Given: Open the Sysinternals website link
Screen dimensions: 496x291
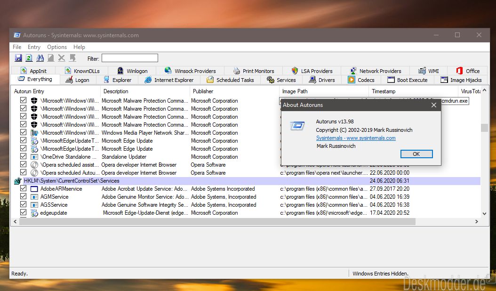Looking at the screenshot, I should pyautogui.click(x=356, y=138).
